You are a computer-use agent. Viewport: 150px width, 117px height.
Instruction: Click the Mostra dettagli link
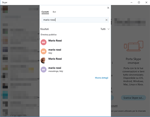coord(102,78)
